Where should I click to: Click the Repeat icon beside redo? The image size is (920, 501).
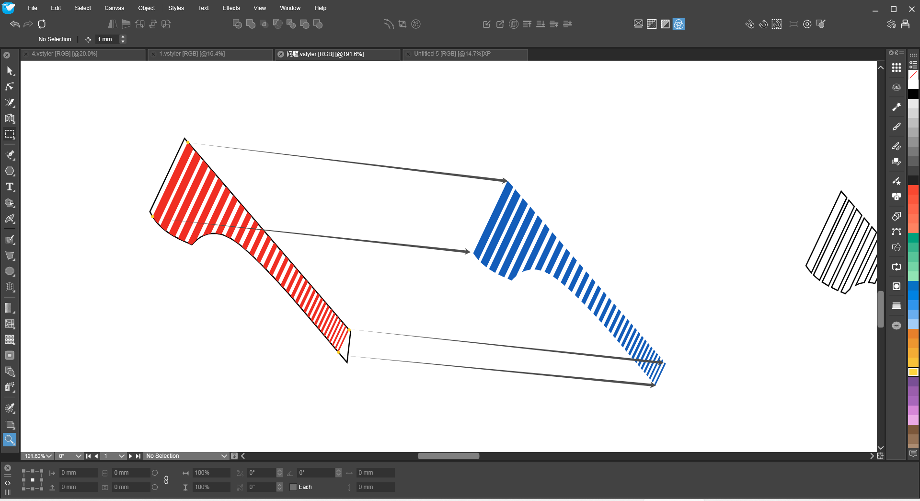[42, 24]
